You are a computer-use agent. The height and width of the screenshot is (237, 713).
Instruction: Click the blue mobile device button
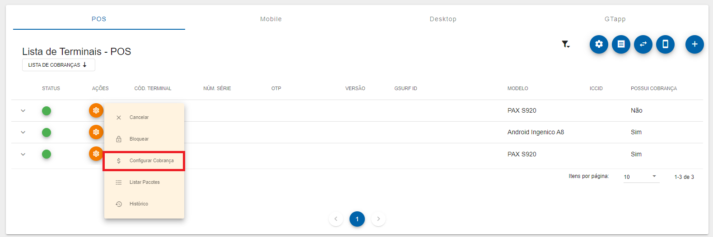[x=665, y=44]
